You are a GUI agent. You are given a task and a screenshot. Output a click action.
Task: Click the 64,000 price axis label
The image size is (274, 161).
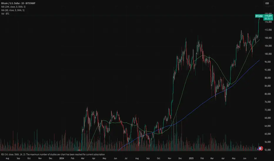click(268, 126)
